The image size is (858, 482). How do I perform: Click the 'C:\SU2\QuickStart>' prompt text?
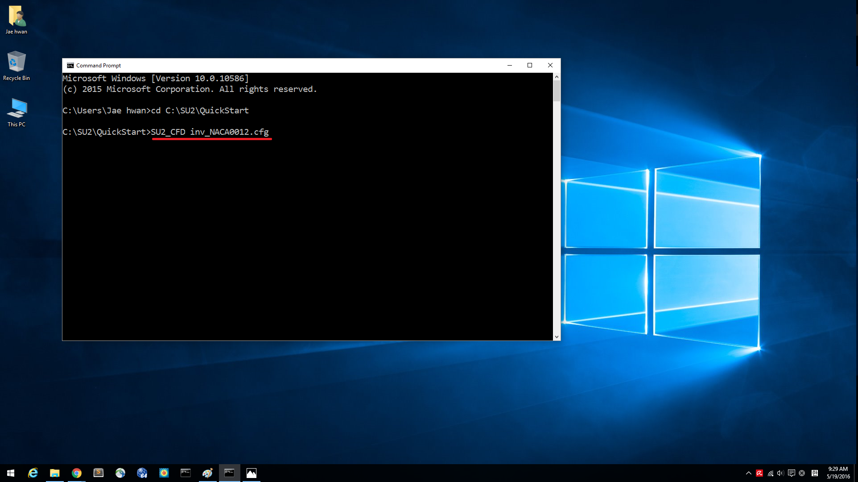point(107,132)
